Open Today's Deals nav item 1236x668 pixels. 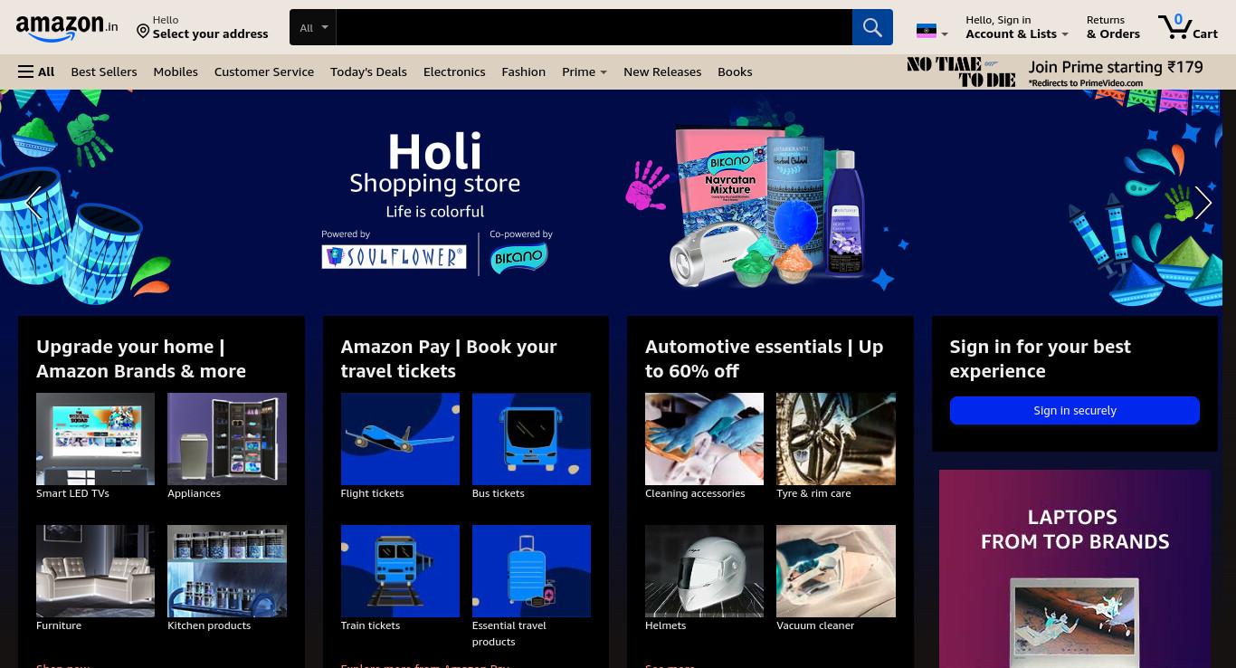pyautogui.click(x=368, y=72)
